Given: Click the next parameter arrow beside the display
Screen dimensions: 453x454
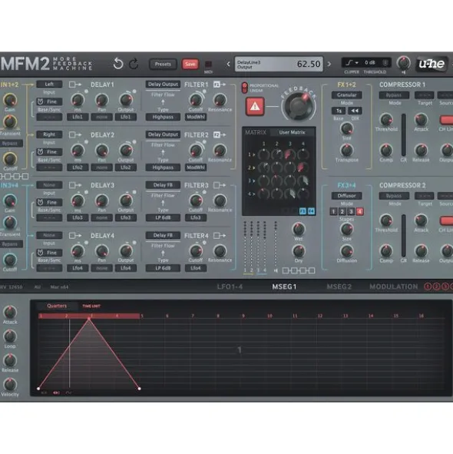Looking at the screenshot, I should 329,64.
